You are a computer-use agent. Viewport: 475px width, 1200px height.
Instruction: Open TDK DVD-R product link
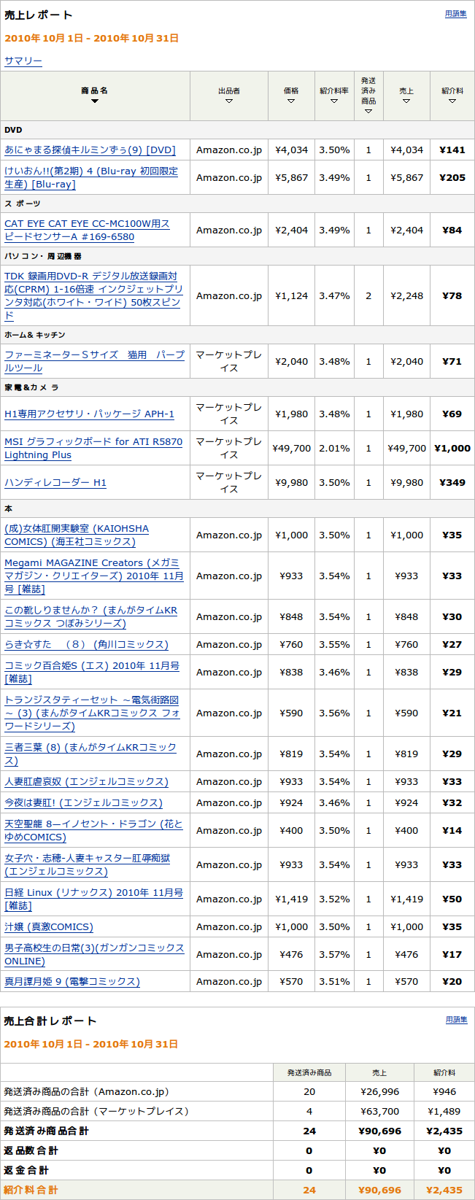93,295
